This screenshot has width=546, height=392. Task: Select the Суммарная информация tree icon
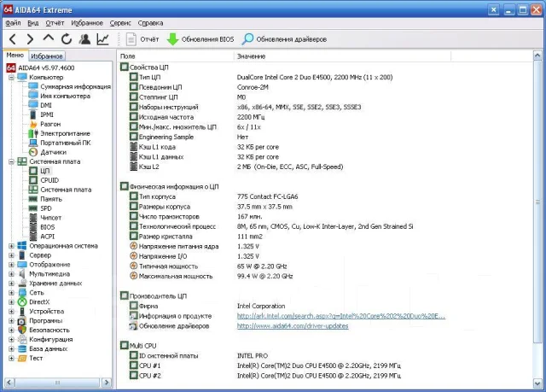click(x=33, y=86)
